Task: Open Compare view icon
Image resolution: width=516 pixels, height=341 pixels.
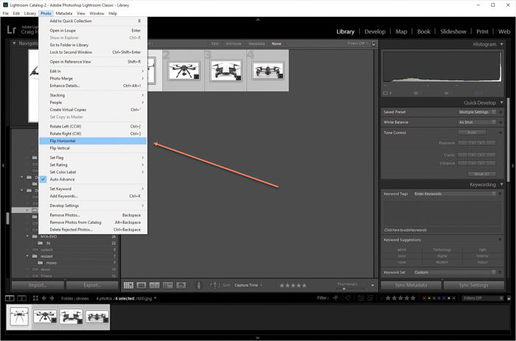Action: tap(154, 285)
